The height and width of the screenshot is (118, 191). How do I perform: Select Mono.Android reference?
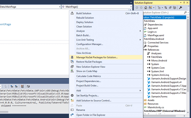(159, 61)
